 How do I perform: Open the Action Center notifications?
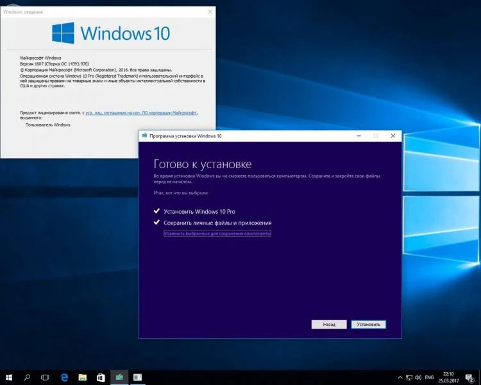tap(469, 378)
